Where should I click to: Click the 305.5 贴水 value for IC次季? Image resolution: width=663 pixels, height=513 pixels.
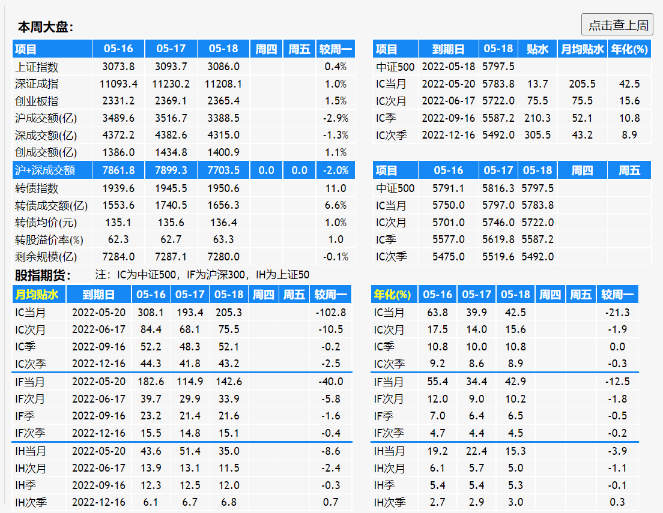click(537, 135)
